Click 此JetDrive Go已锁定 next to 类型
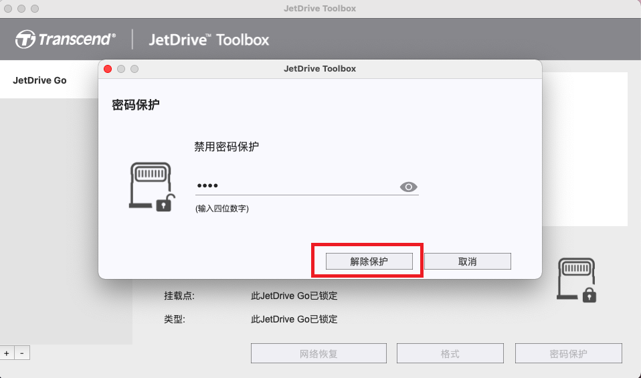 tap(294, 318)
